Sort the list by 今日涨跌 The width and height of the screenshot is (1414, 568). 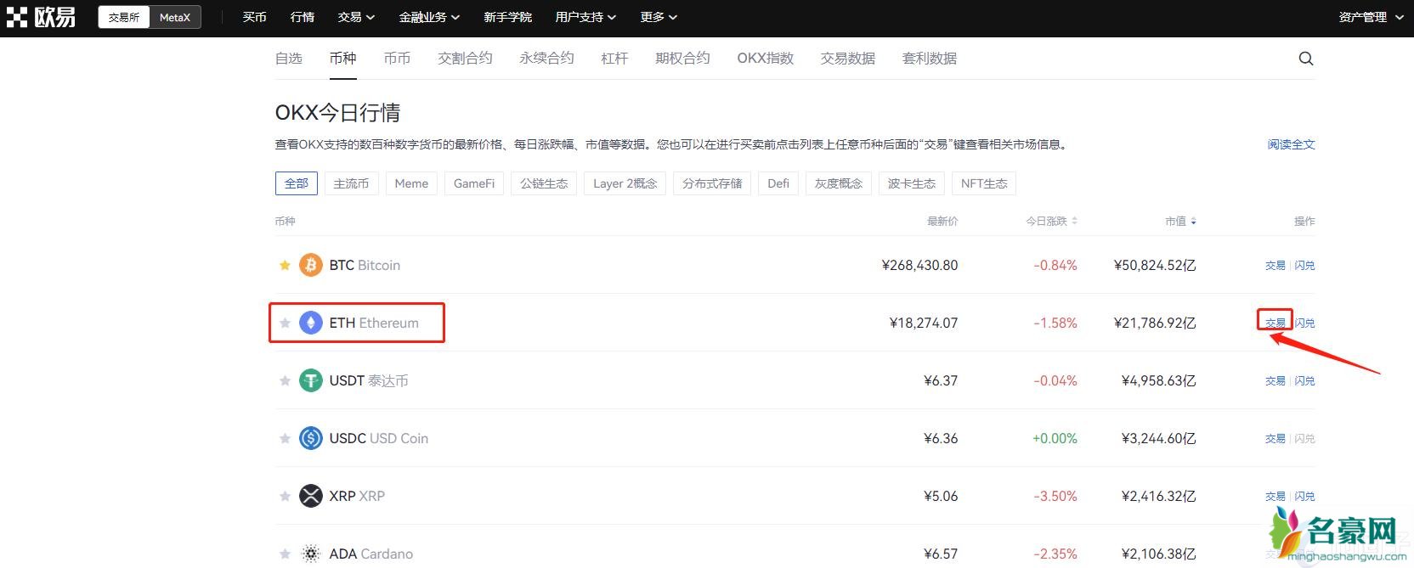pyautogui.click(x=1051, y=221)
